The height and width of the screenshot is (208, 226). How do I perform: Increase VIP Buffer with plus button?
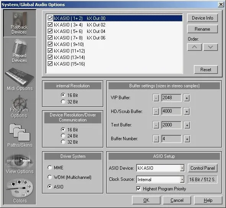tap(187, 98)
